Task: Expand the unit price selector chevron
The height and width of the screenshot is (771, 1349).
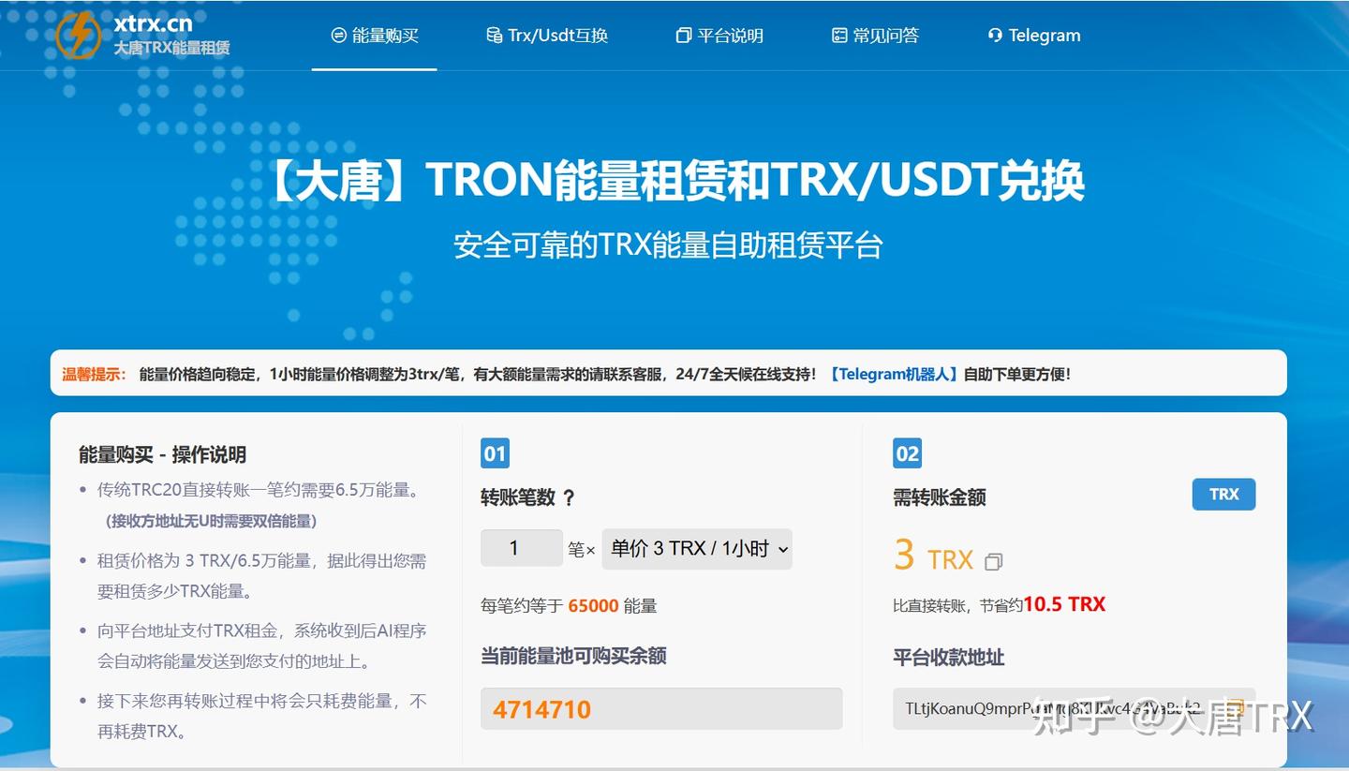Action: tap(781, 549)
